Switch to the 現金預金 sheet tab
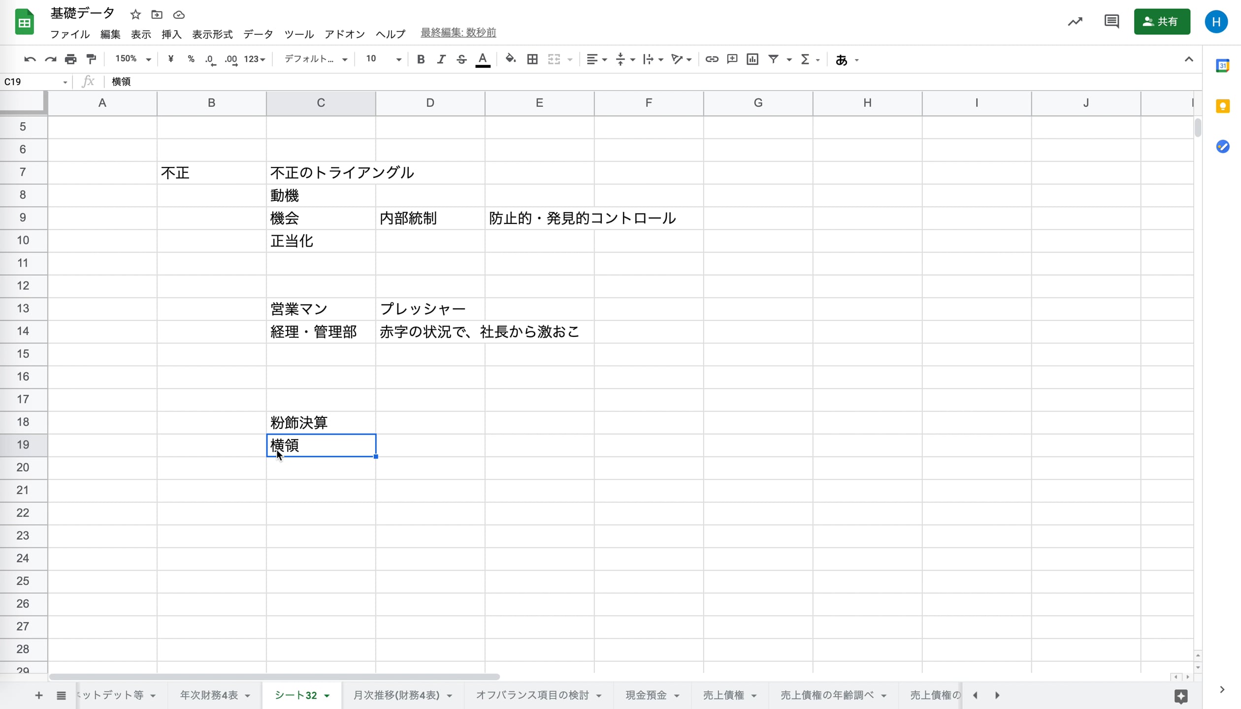 pos(646,695)
